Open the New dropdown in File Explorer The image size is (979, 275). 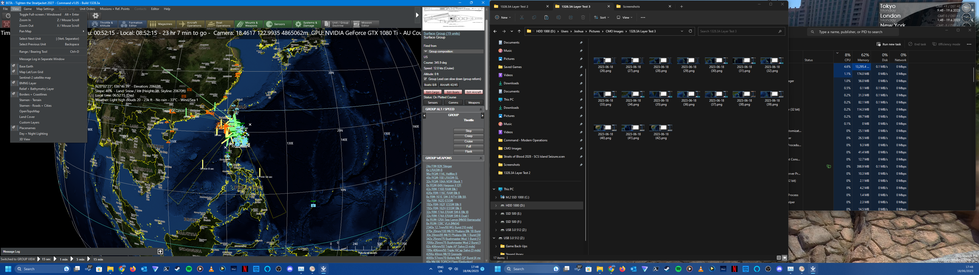click(503, 18)
